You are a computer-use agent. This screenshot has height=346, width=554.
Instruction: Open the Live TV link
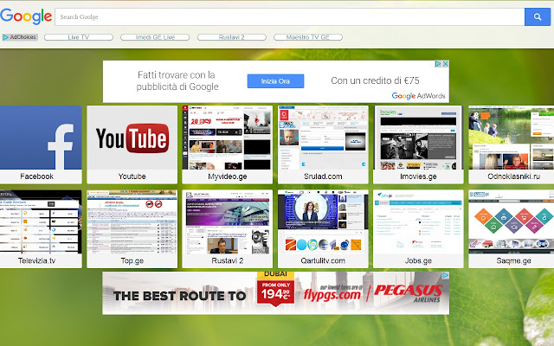point(79,37)
